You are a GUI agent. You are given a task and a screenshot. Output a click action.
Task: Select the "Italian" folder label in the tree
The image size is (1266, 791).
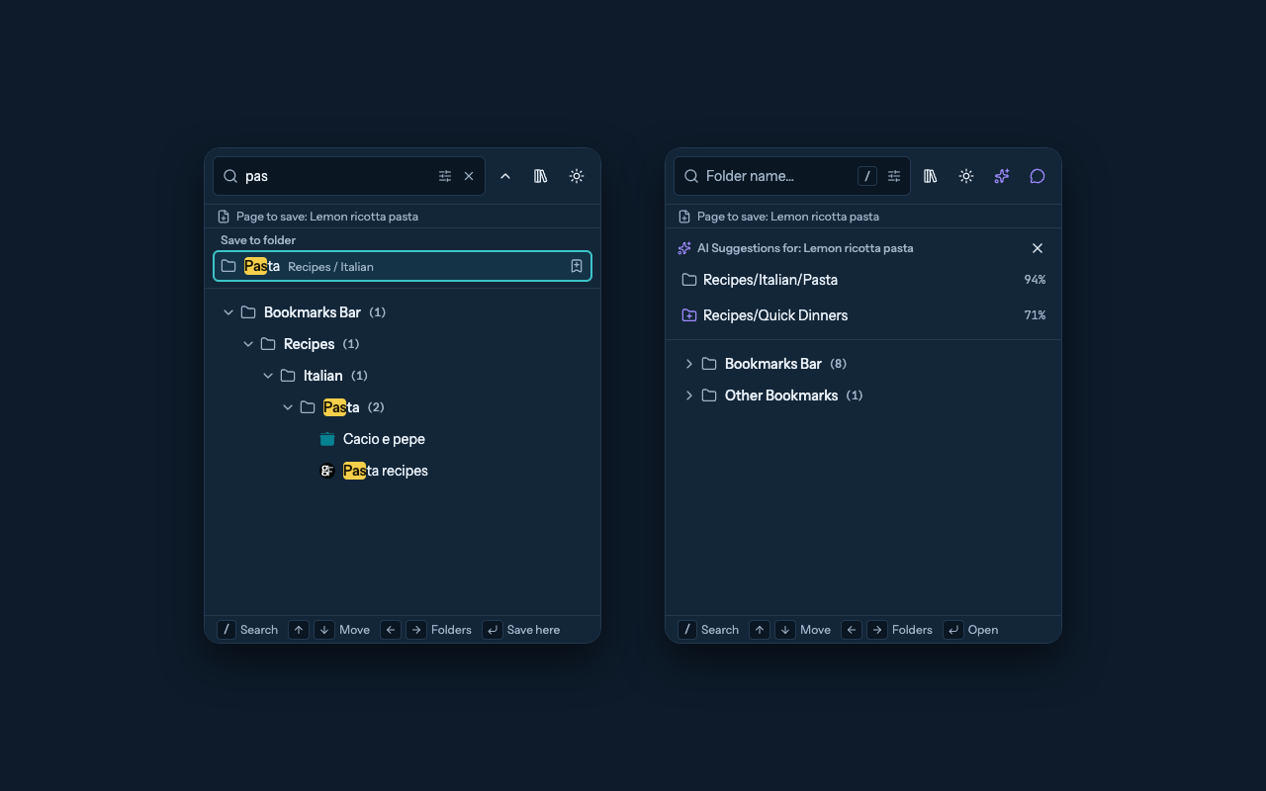tap(323, 376)
